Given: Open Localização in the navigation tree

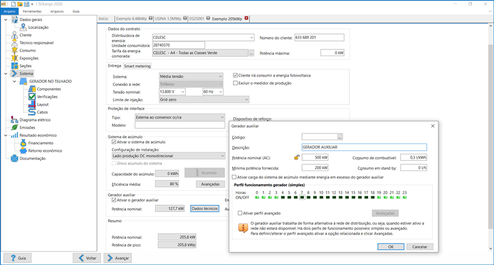Looking at the screenshot, I should (x=38, y=27).
